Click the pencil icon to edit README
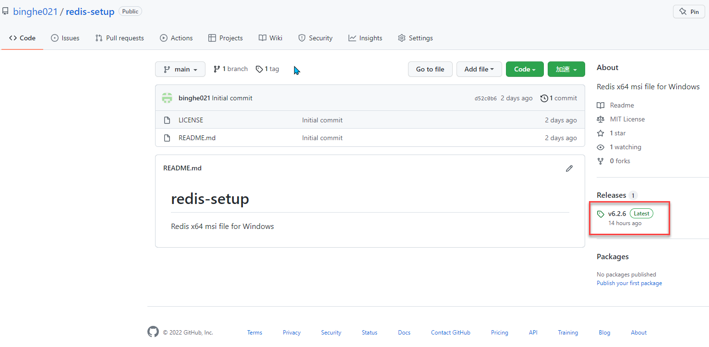Image resolution: width=709 pixels, height=347 pixels. coord(569,168)
